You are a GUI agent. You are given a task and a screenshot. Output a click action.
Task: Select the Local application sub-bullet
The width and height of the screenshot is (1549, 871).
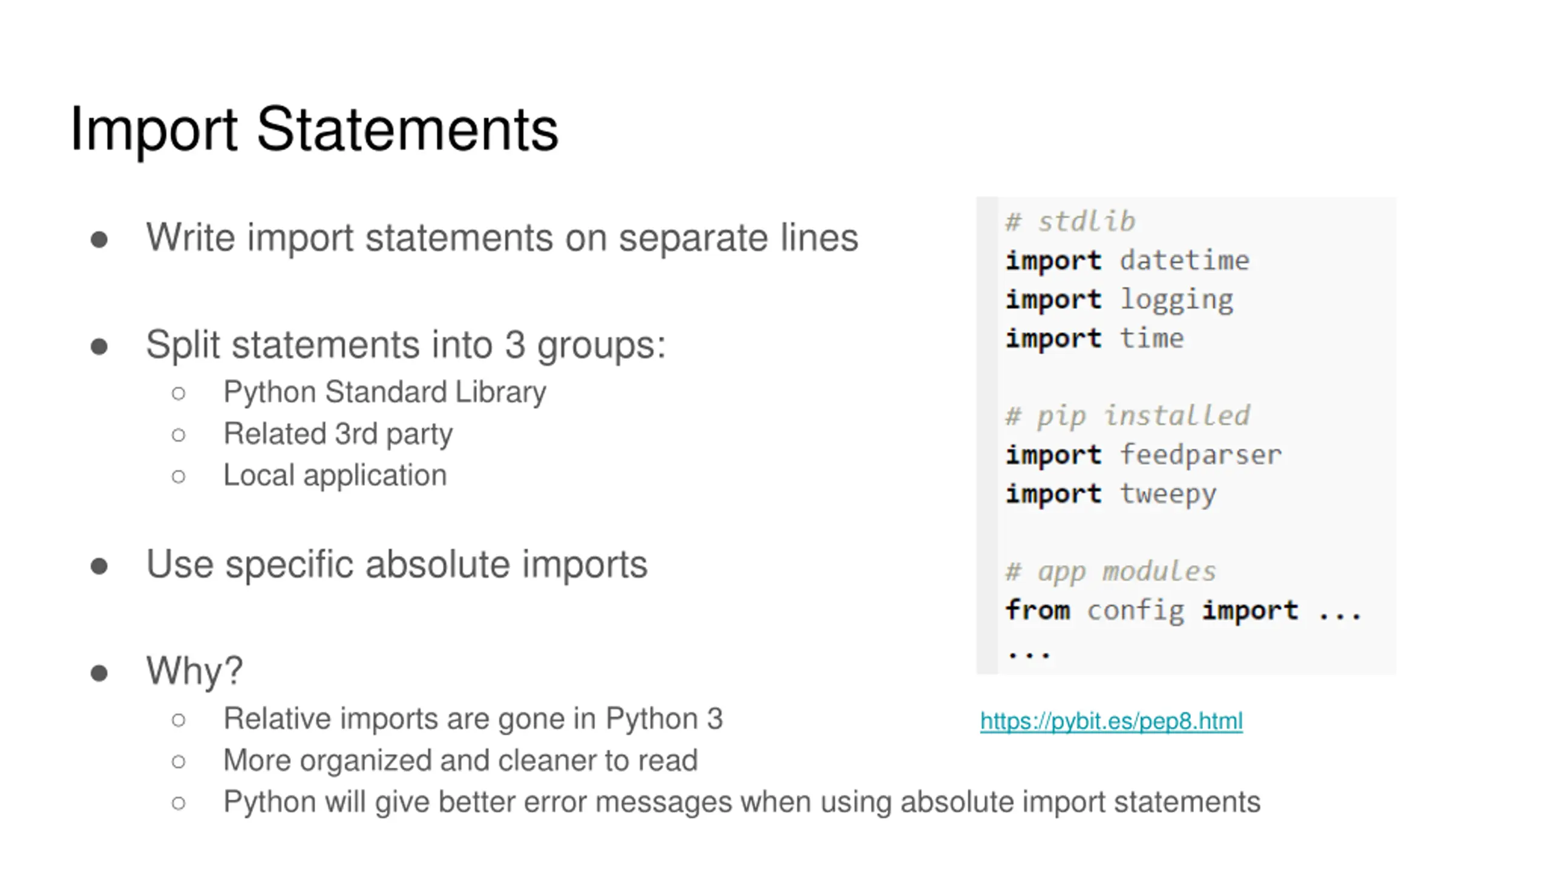point(335,475)
